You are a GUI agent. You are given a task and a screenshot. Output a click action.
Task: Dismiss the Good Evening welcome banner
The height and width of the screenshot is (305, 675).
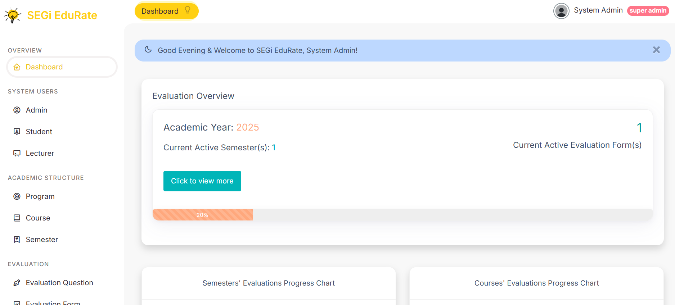coord(656,50)
